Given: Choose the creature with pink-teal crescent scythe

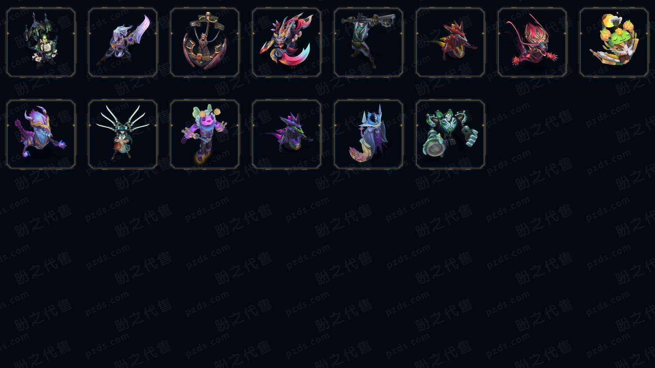Looking at the screenshot, I should (287, 43).
